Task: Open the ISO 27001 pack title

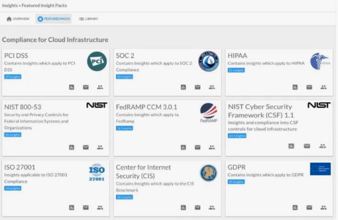Action: [x=20, y=167]
